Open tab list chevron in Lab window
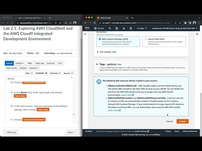Viewport: 202px width, 151px height. tap(79, 18)
